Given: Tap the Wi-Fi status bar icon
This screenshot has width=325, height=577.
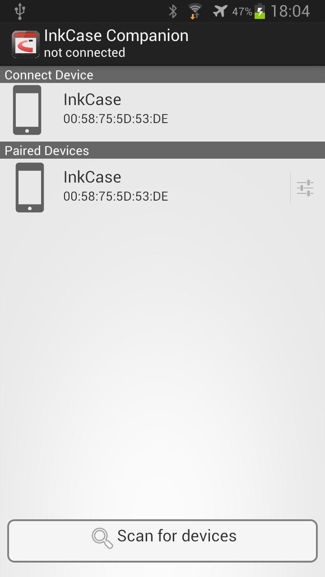Looking at the screenshot, I should pyautogui.click(x=195, y=11).
